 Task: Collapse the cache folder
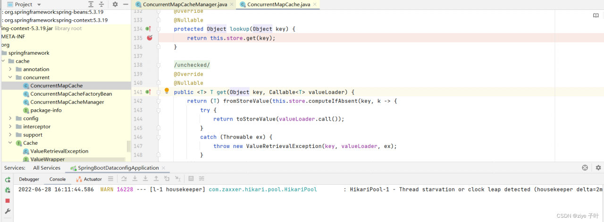pyautogui.click(x=3, y=61)
